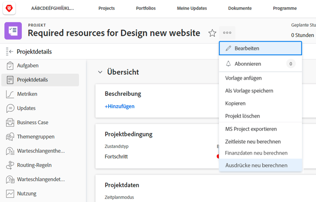Viewport: 316px width, 202px height.
Task: Collapse the Übersicht section
Action: tap(100, 72)
